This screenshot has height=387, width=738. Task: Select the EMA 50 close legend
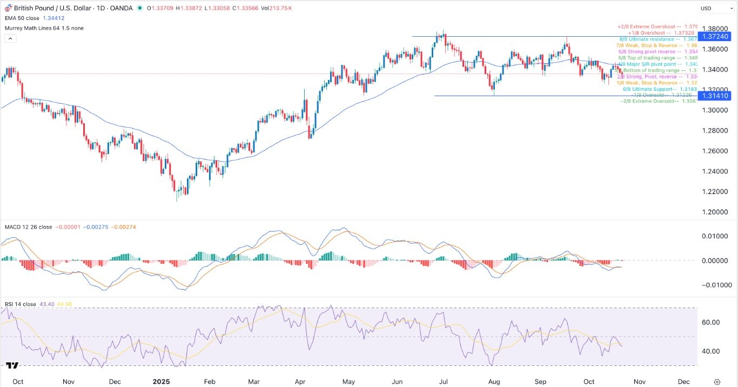pyautogui.click(x=27, y=18)
